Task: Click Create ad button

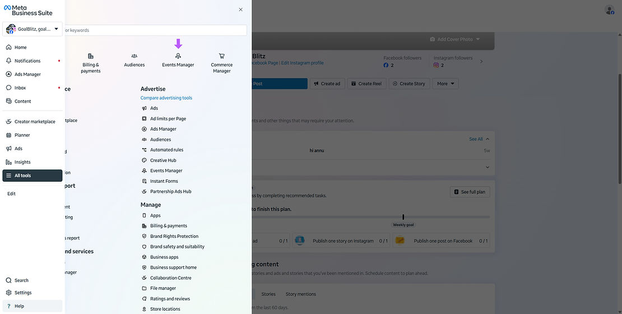Action: [x=327, y=84]
